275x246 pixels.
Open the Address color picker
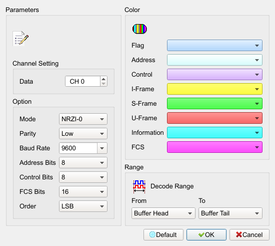(x=214, y=60)
